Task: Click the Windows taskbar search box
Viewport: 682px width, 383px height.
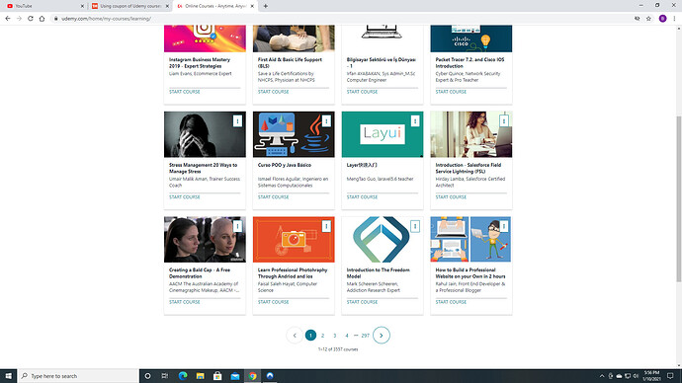Action: tap(79, 376)
